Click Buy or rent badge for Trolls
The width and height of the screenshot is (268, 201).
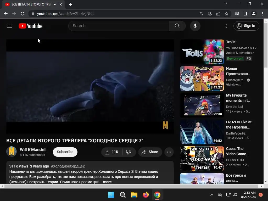tap(235, 59)
